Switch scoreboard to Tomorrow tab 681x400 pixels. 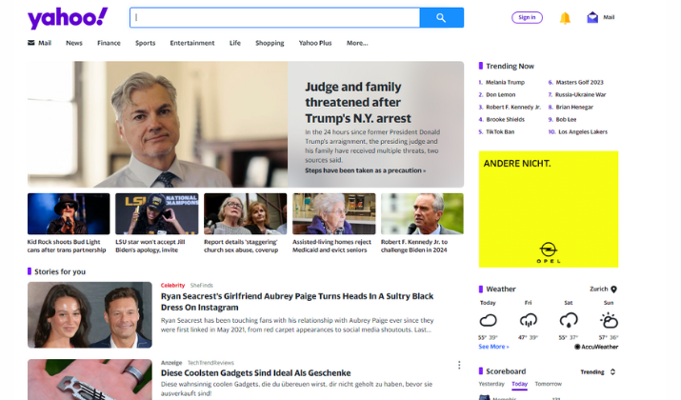click(x=548, y=384)
